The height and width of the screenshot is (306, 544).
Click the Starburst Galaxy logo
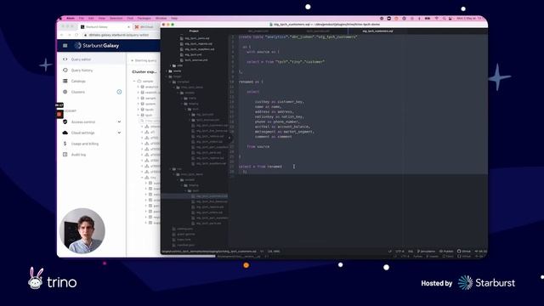tap(96, 45)
